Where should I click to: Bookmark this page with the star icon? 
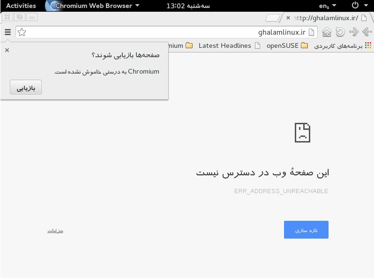(22, 32)
